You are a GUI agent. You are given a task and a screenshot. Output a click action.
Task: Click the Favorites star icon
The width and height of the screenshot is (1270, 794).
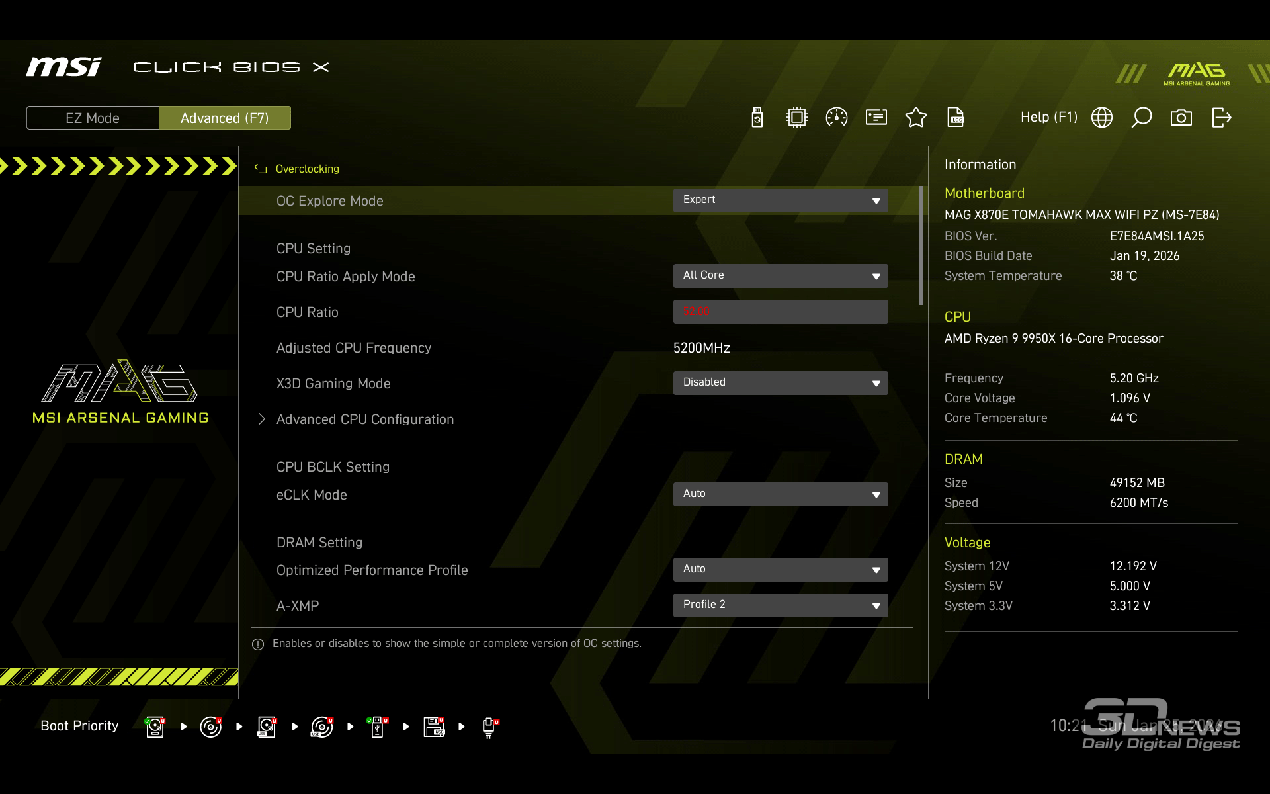[x=916, y=118]
